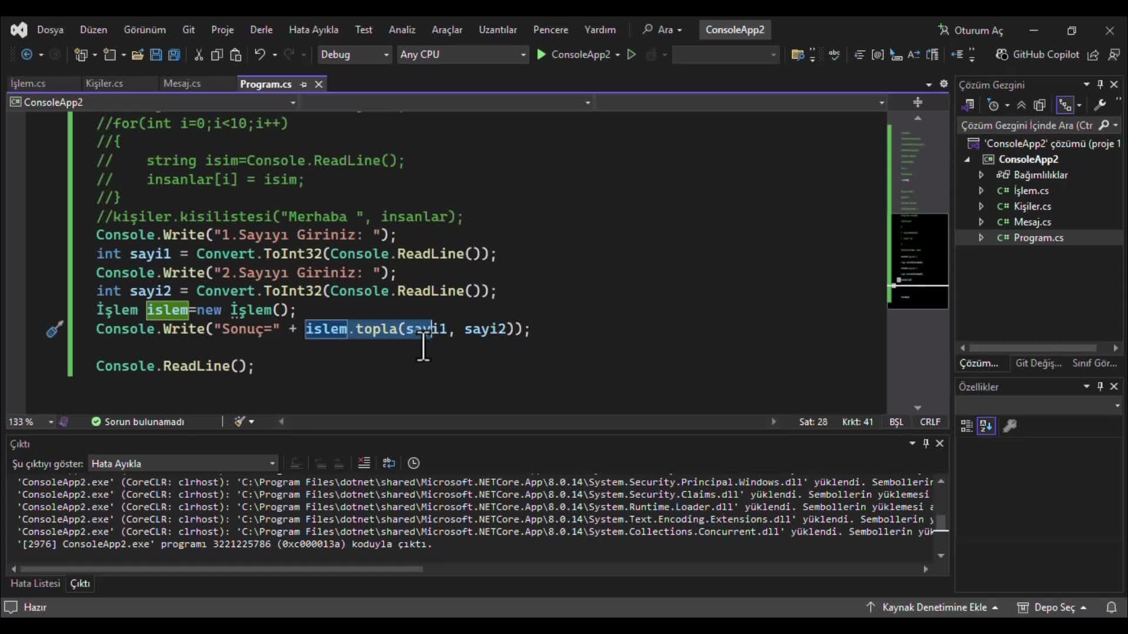Click the Solution Explorer search magnifier icon
This screenshot has height=634, width=1128.
coord(1104,125)
